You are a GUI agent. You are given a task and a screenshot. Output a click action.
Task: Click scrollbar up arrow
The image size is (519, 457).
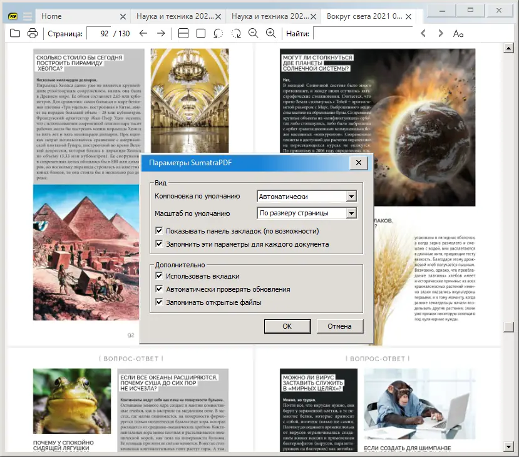click(508, 48)
